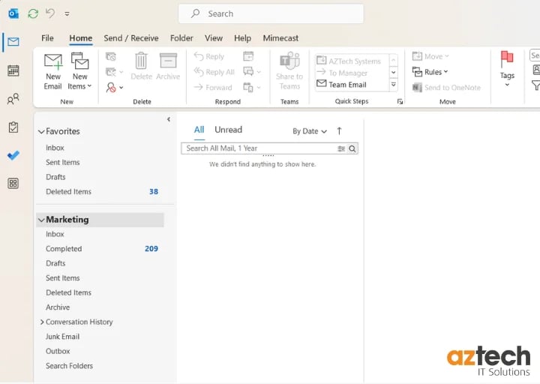This screenshot has height=384, width=540.
Task: Open the Mimecast tab
Action: 280,38
